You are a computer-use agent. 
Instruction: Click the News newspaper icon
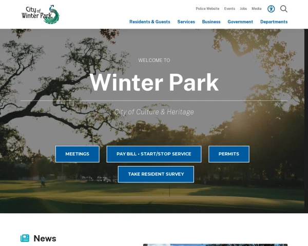pyautogui.click(x=25, y=238)
